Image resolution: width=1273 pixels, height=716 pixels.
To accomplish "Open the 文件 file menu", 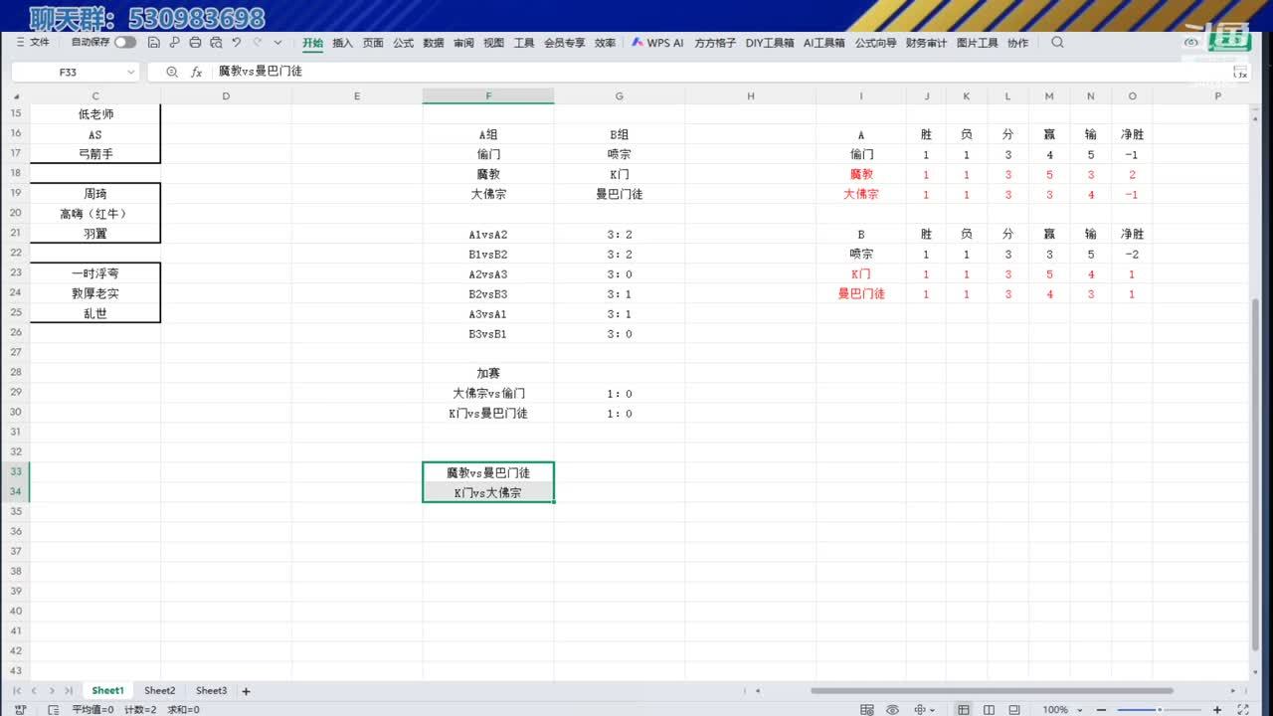I will (33, 43).
